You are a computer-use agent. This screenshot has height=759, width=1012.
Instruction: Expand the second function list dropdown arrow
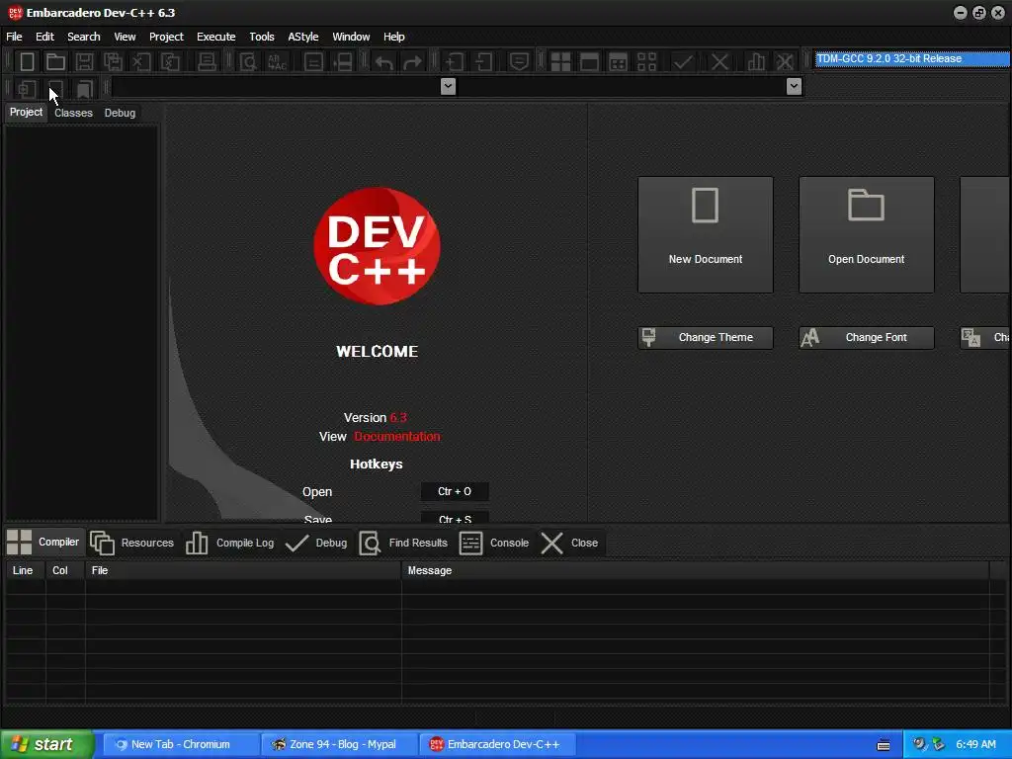click(794, 86)
